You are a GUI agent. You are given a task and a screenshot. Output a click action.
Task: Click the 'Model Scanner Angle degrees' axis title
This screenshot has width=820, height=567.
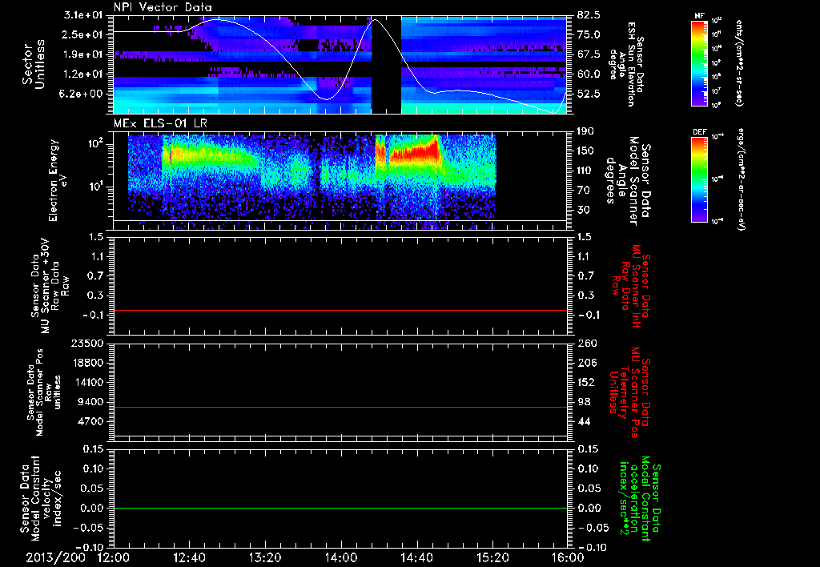point(627,181)
